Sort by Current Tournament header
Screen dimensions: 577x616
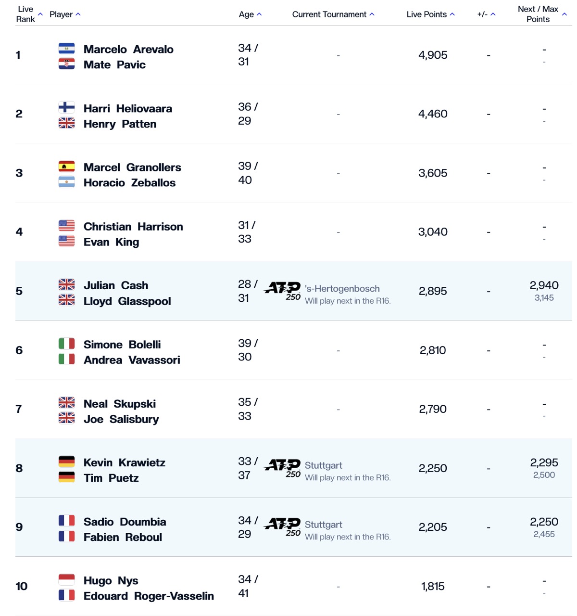pos(333,14)
